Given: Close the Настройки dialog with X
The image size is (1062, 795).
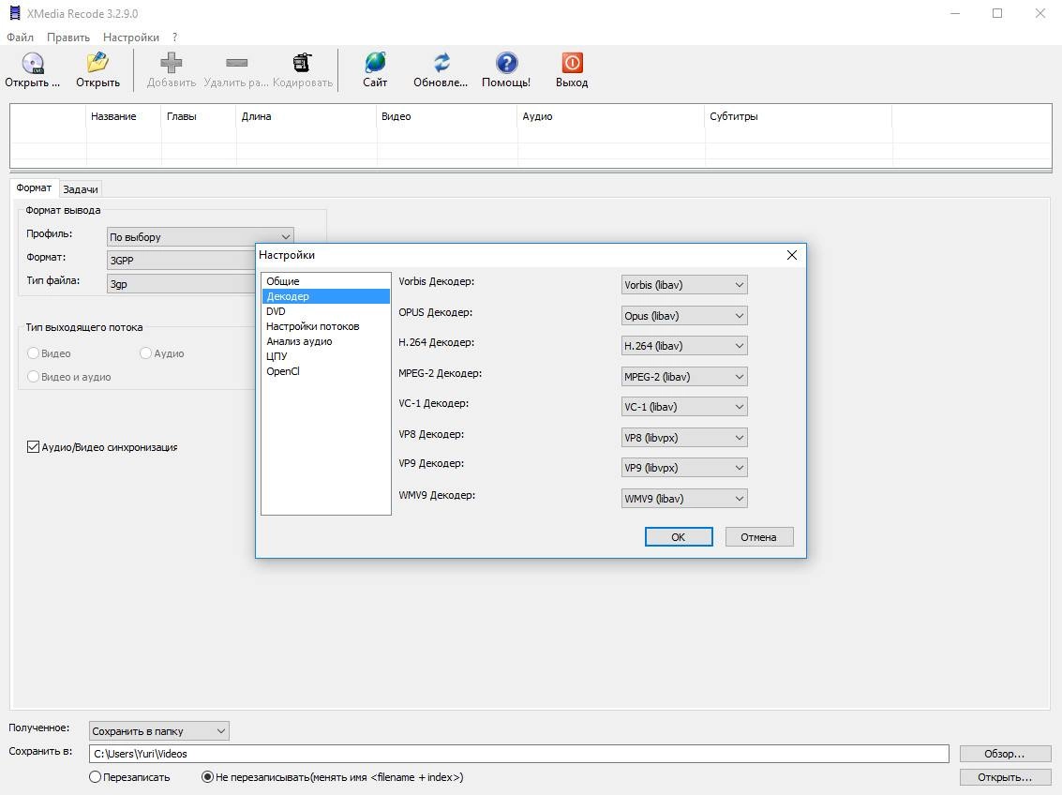Looking at the screenshot, I should (x=792, y=255).
